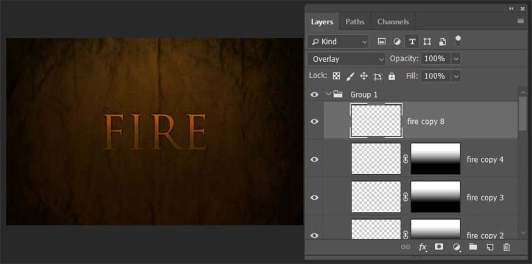Open the Overlay blend mode dropdown
Viewport: 532px width, 264px height.
click(x=347, y=59)
